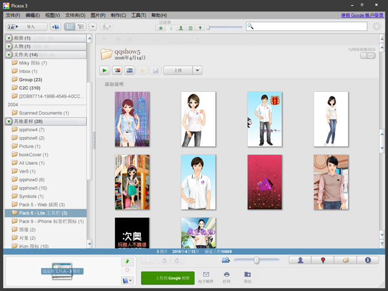Click the photo collage creation icon
The width and height of the screenshot is (388, 291).
point(117,70)
